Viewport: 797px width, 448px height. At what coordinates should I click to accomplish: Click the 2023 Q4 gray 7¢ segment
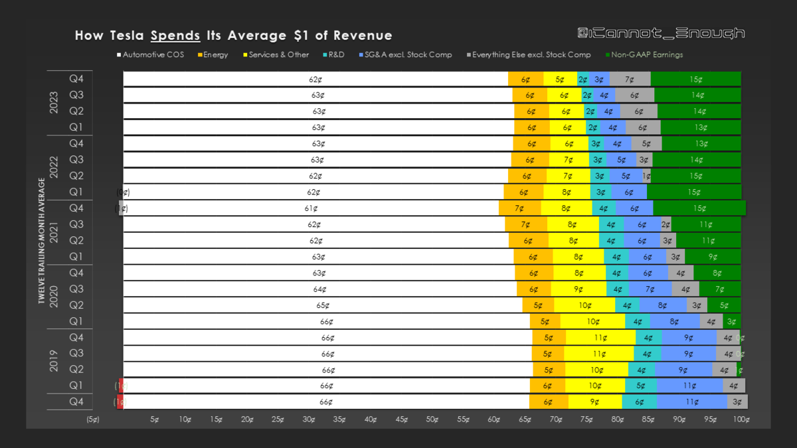pos(629,79)
